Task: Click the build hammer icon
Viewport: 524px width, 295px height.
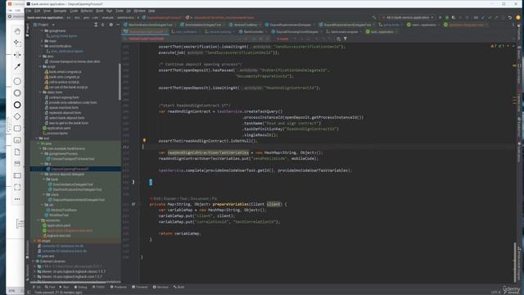Action: [x=374, y=17]
